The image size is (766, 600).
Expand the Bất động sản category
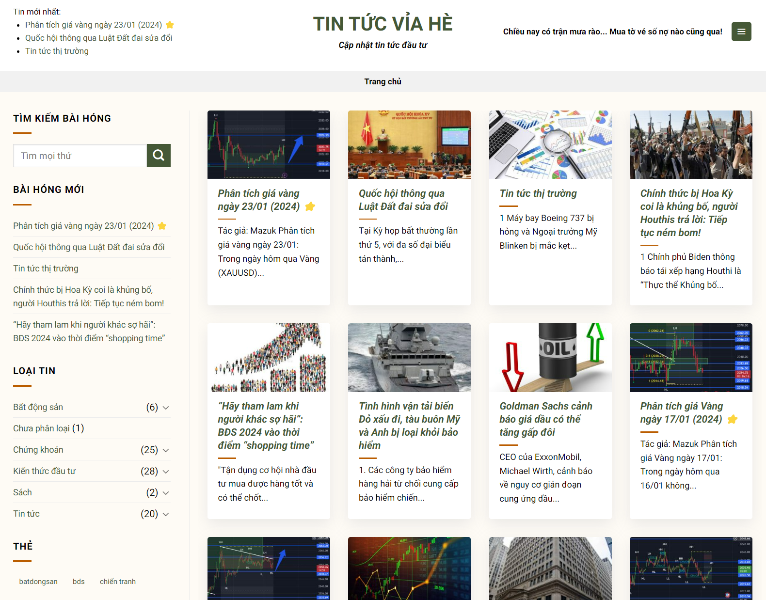[166, 408]
